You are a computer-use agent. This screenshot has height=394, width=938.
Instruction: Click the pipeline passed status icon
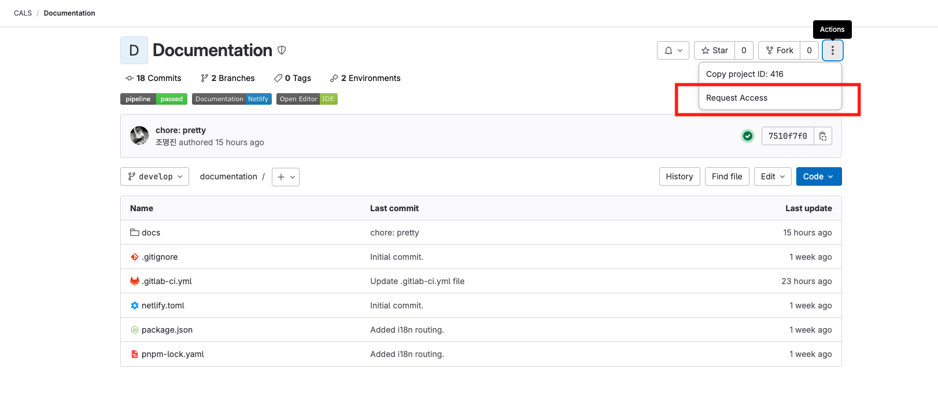pos(748,136)
